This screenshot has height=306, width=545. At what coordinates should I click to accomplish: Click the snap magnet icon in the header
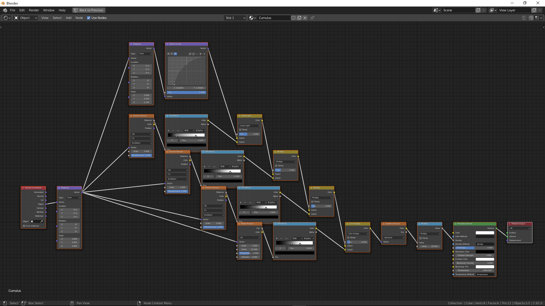click(531, 18)
